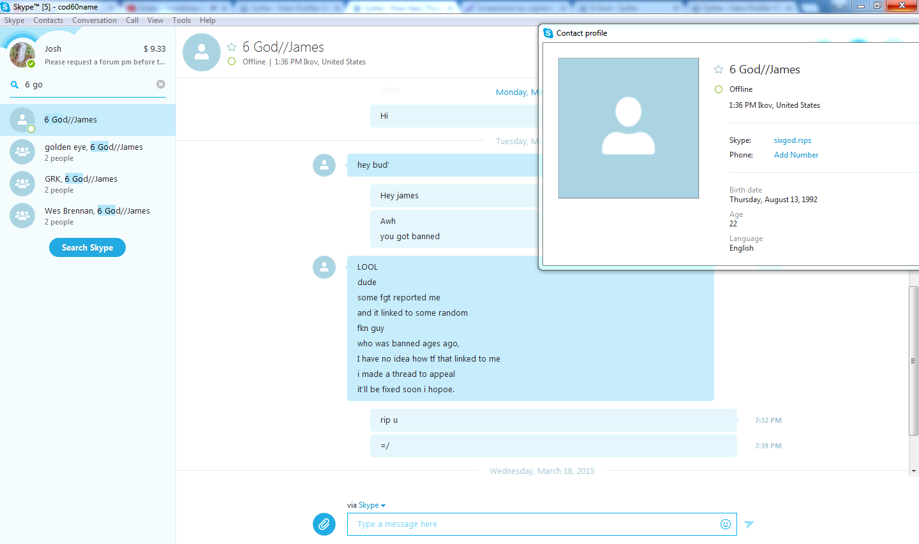Toggle favorite star next to chat title

click(x=232, y=47)
